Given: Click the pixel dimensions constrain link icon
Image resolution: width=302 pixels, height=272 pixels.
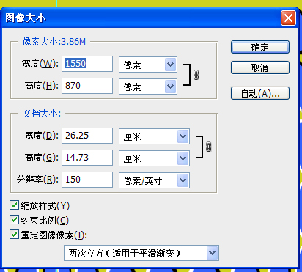Looking at the screenshot, I should tap(196, 75).
